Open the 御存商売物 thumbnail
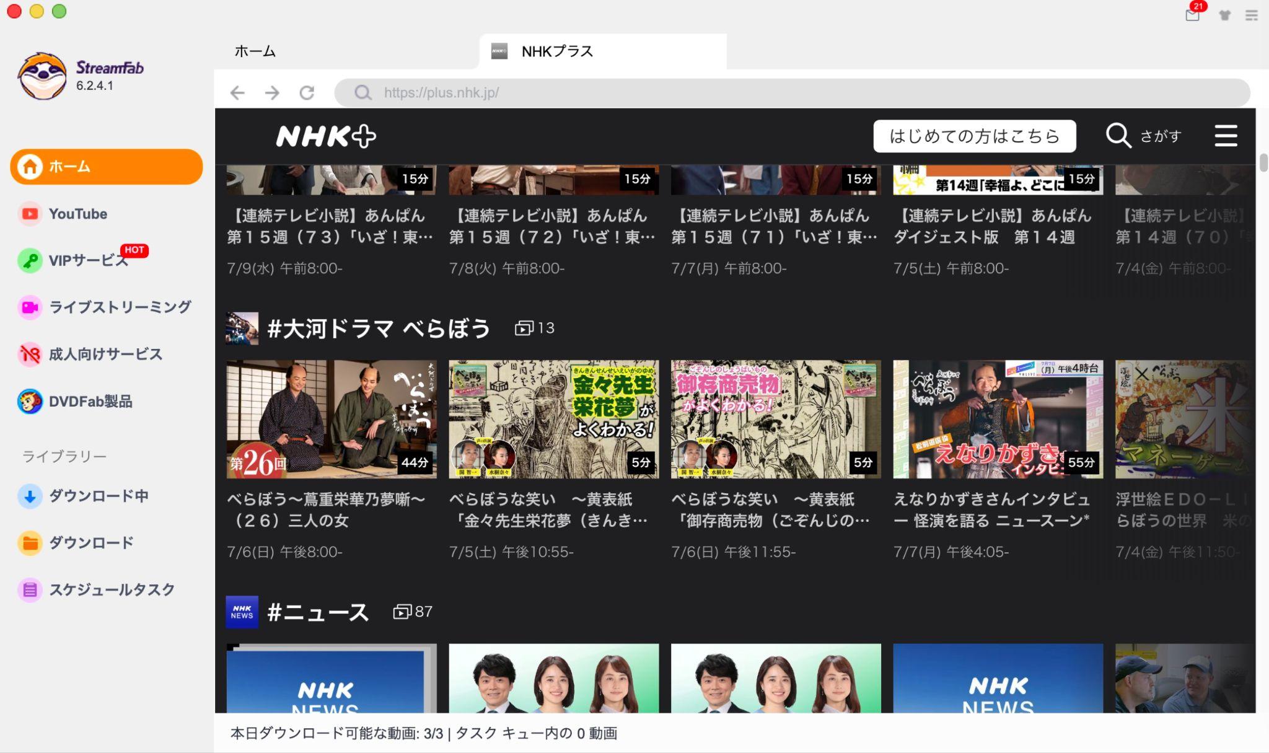Viewport: 1269px width, 753px height. [776, 419]
